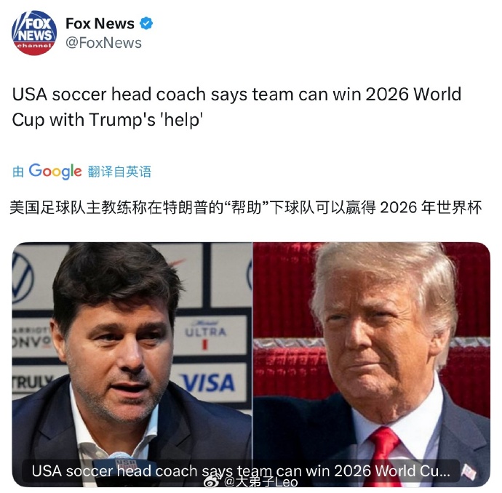This screenshot has height=493, width=502.
Task: Click the Google logo in translation line
Action: (55, 172)
